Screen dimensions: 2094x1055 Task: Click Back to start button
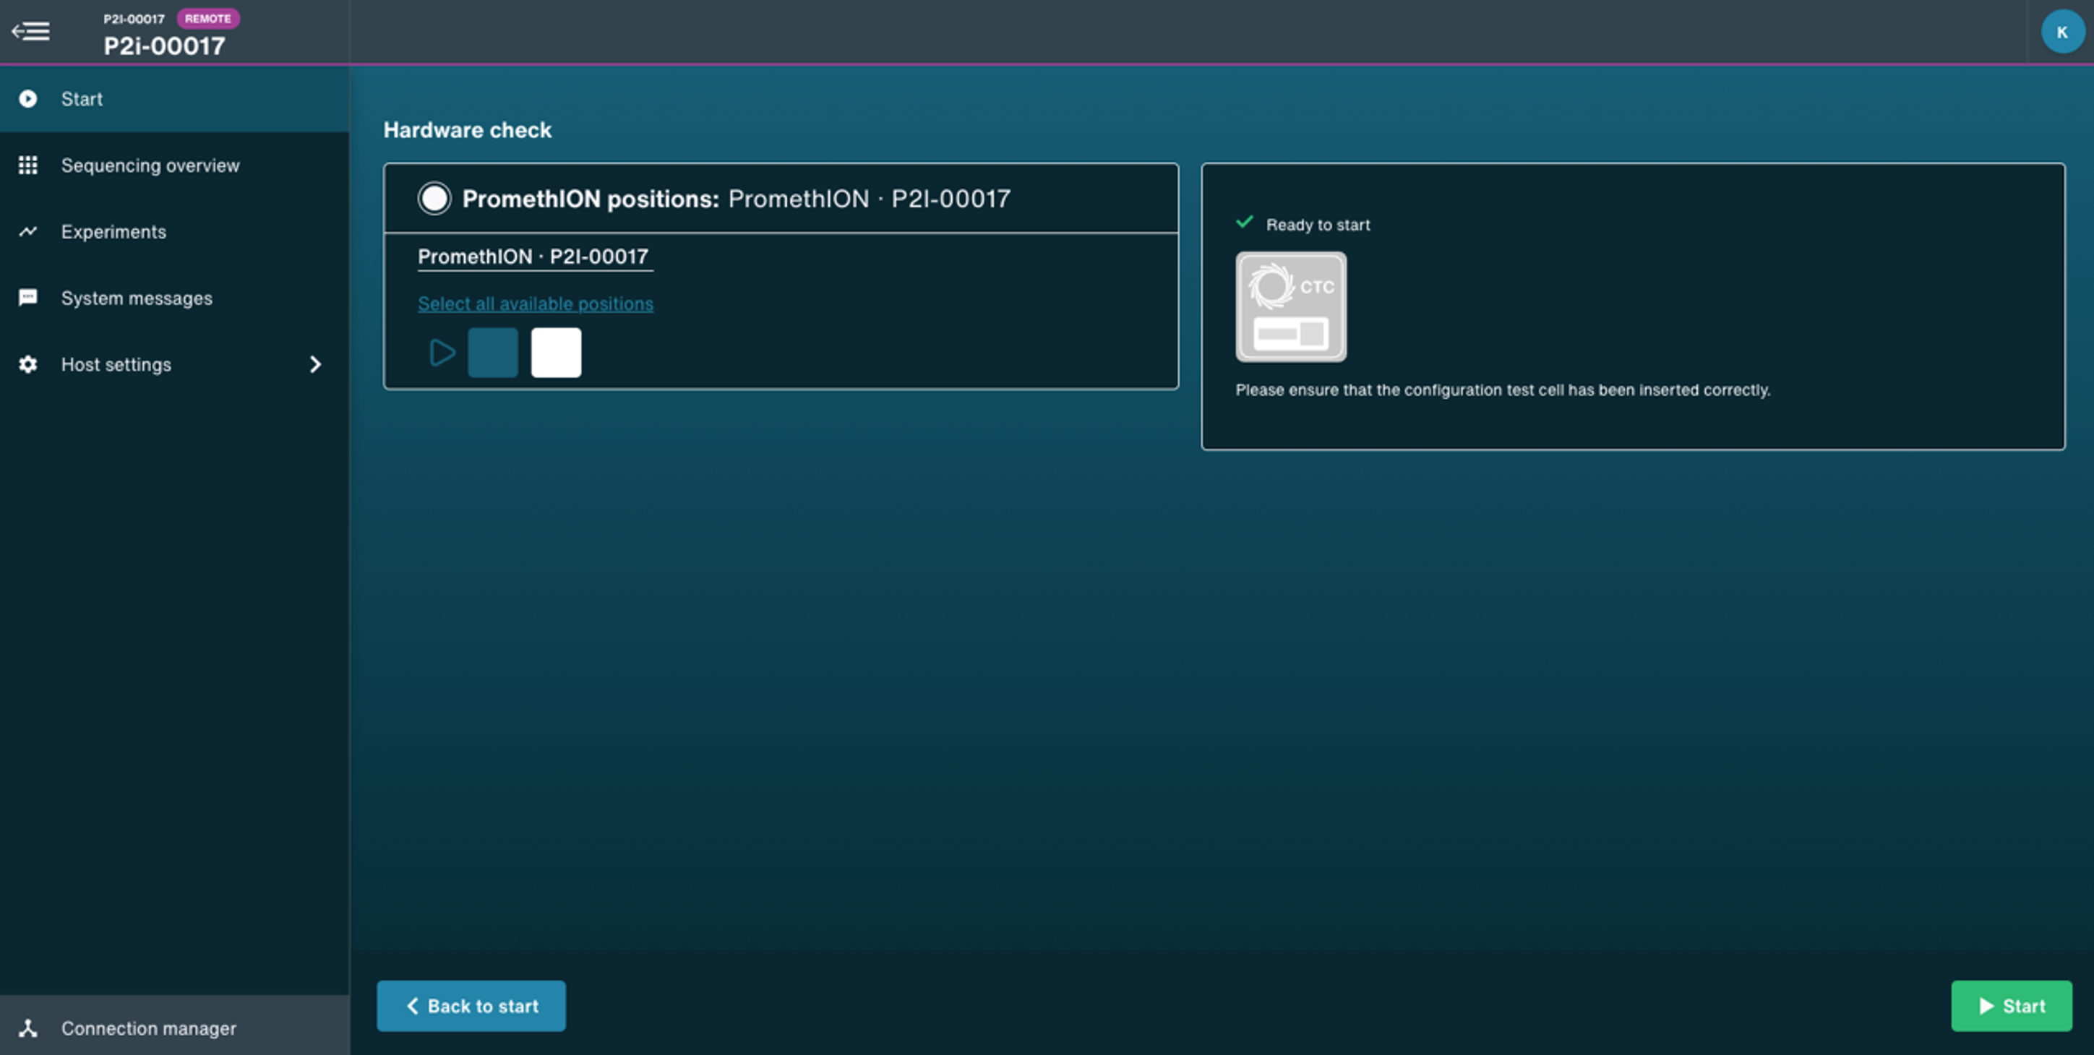[471, 1005]
